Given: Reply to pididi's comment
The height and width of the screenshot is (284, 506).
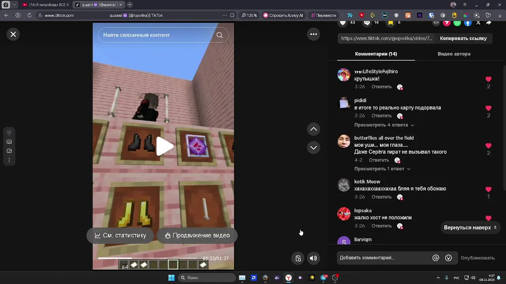Looking at the screenshot, I should (381, 116).
